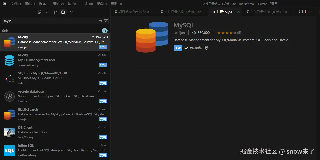Select 'MySQL management tool' description text
The height and width of the screenshot is (160, 320).
click(x=36, y=60)
